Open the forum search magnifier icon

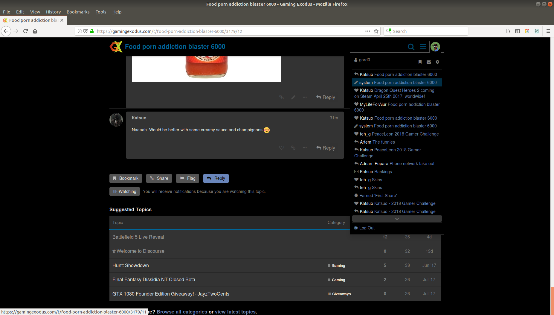pos(411,47)
